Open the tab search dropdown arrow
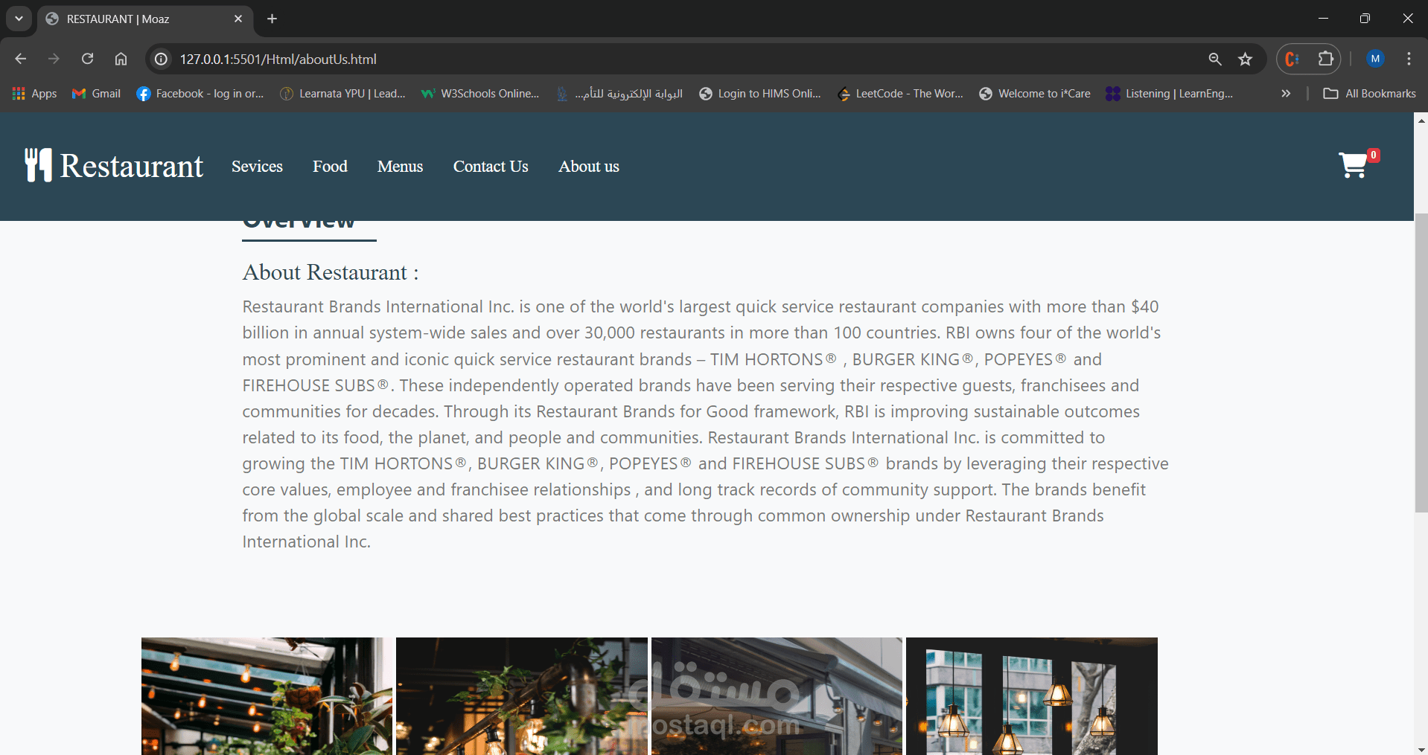 point(19,19)
